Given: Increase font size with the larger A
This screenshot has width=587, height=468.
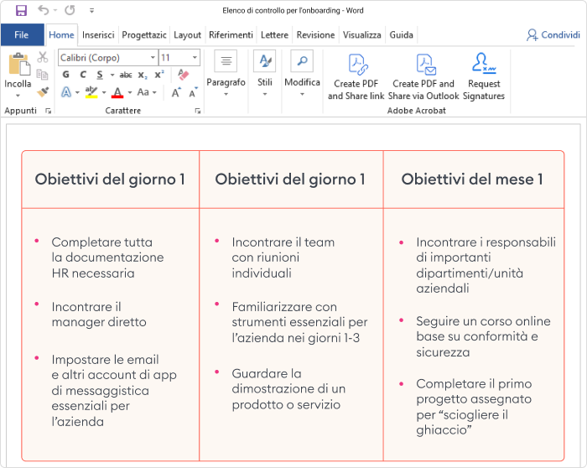Looking at the screenshot, I should coord(176,92).
